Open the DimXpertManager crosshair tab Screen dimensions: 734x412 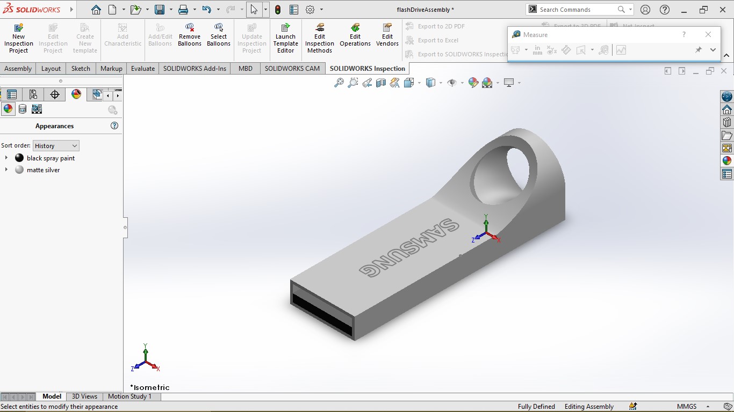pyautogui.click(x=55, y=95)
